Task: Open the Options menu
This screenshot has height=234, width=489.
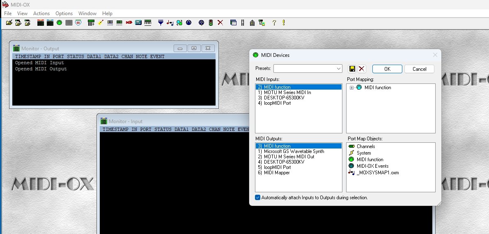Action: (x=64, y=13)
